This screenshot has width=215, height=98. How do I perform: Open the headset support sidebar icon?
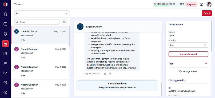click(x=5, y=34)
